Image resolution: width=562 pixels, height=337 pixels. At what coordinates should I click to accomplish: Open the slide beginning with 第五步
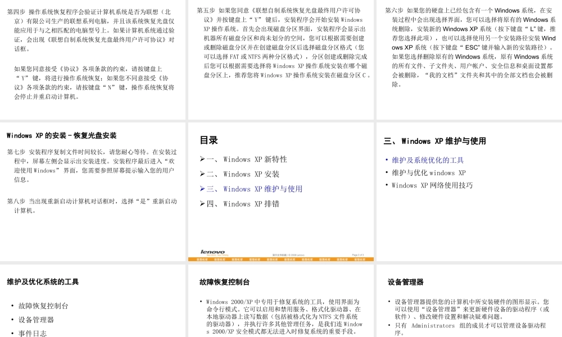pyautogui.click(x=281, y=60)
